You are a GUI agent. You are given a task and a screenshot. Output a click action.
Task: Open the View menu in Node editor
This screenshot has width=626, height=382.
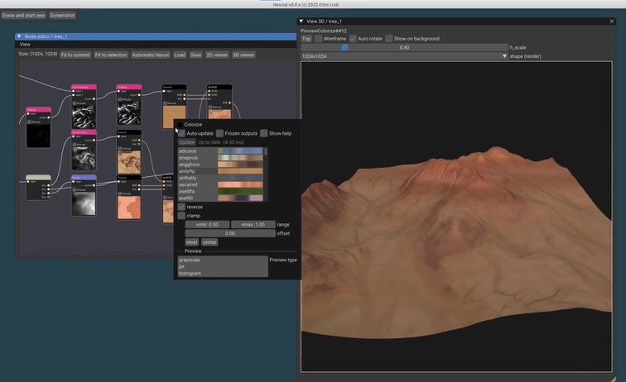(25, 45)
